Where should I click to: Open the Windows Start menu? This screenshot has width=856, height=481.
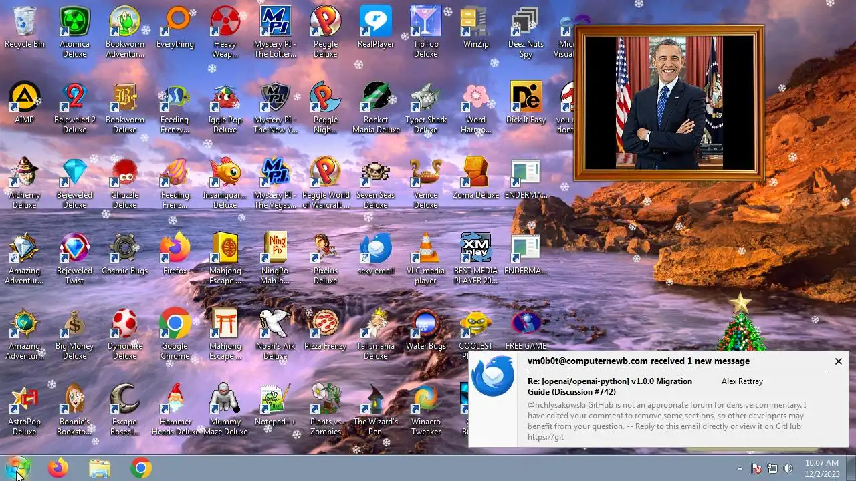[17, 468]
